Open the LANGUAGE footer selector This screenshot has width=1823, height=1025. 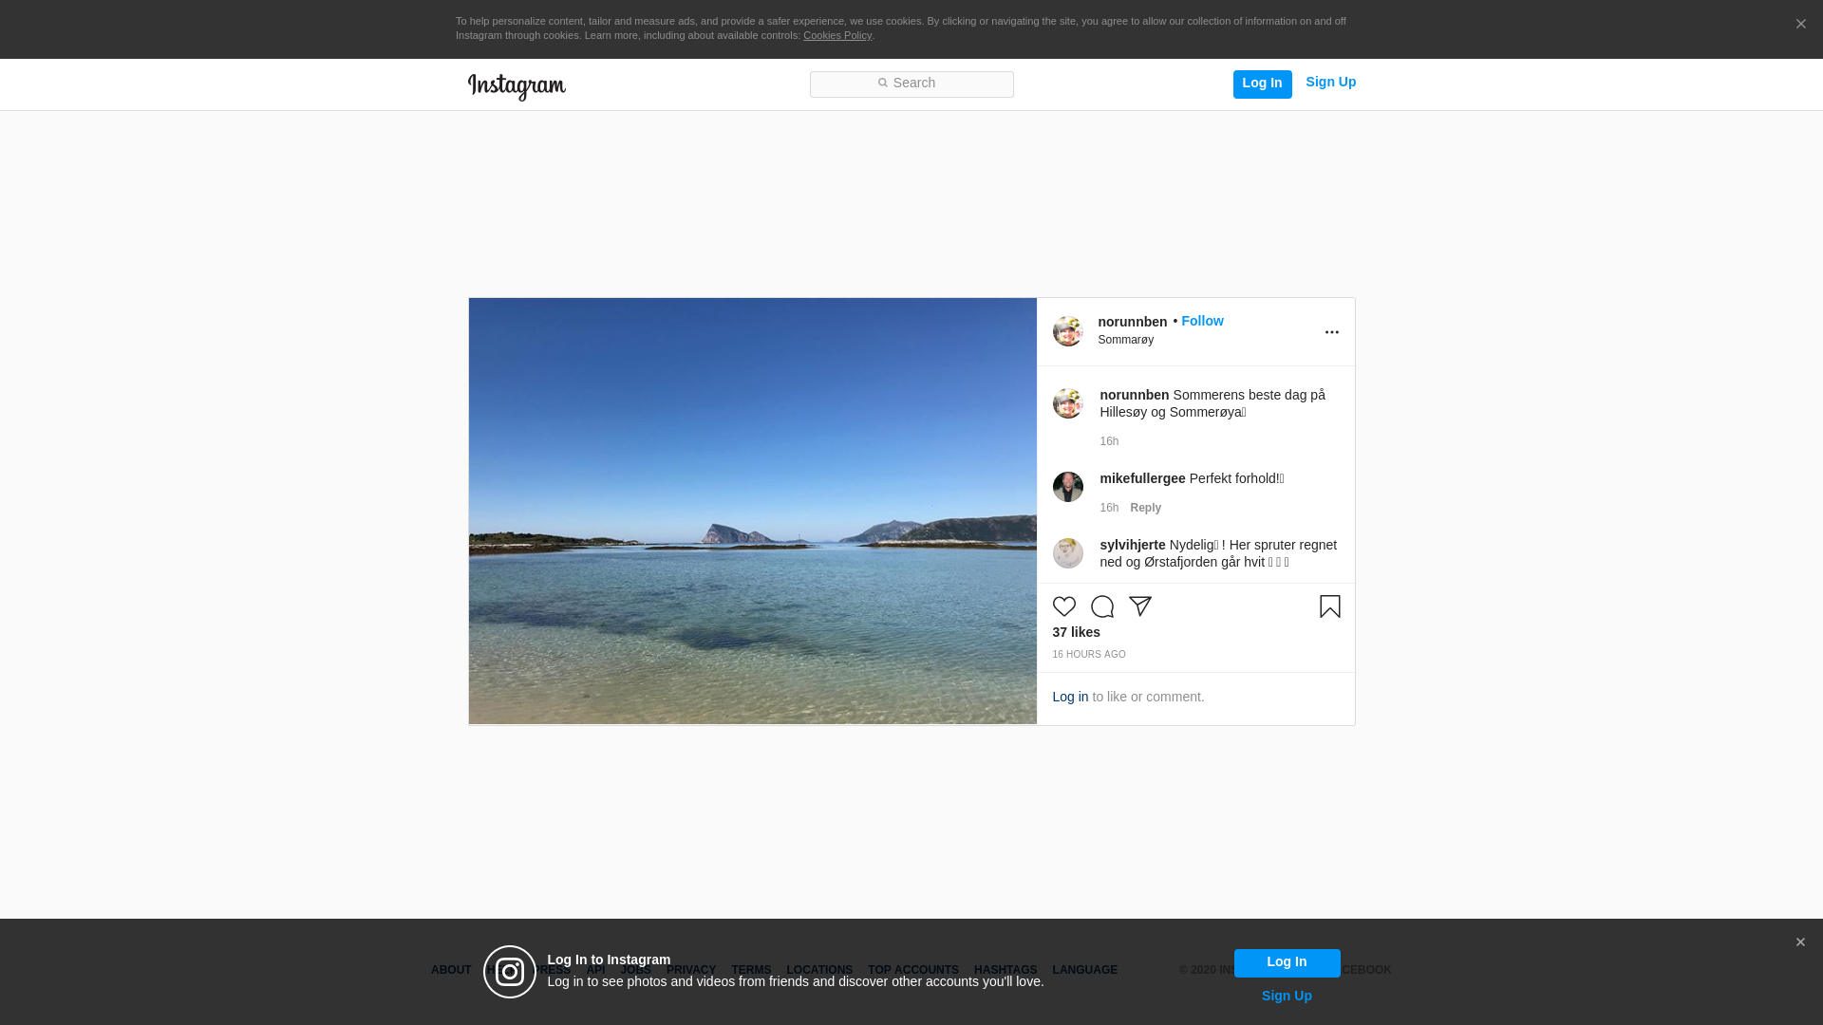pos(1084,970)
